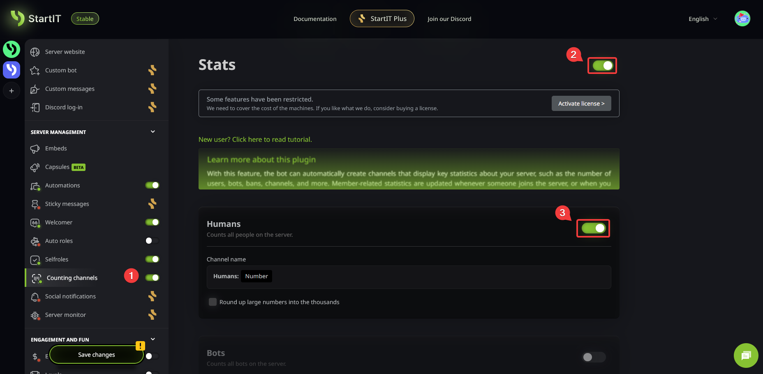Click the Humans channel name field
Screen dimensions: 763x374
click(x=436, y=277)
